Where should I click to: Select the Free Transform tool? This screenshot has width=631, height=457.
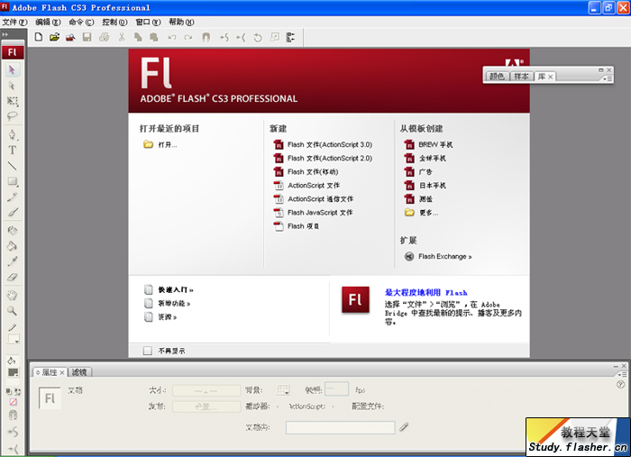click(x=13, y=101)
